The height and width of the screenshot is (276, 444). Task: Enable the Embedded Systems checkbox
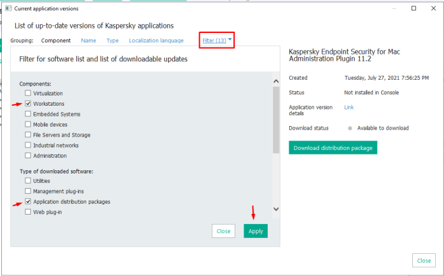click(x=28, y=114)
